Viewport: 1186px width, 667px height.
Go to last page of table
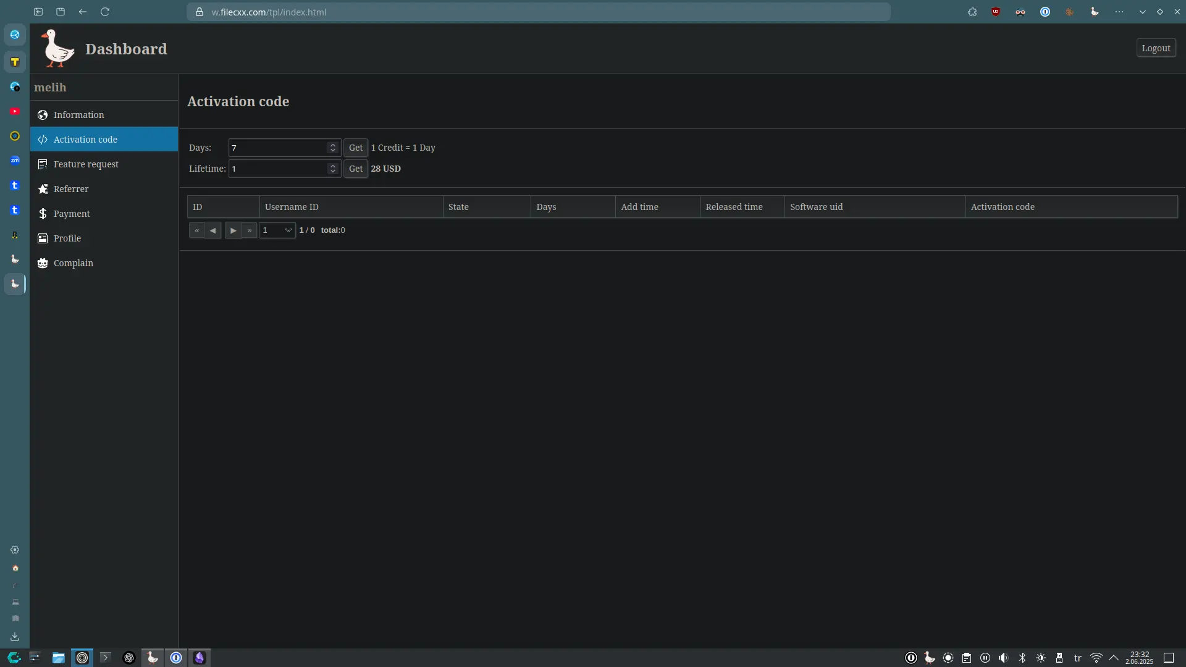250,230
